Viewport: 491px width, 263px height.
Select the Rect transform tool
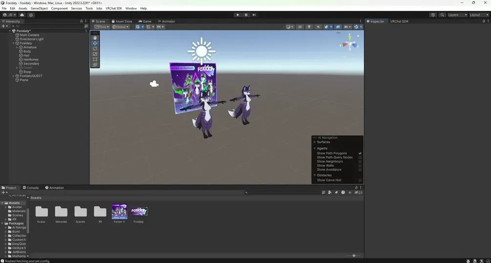coord(95,59)
